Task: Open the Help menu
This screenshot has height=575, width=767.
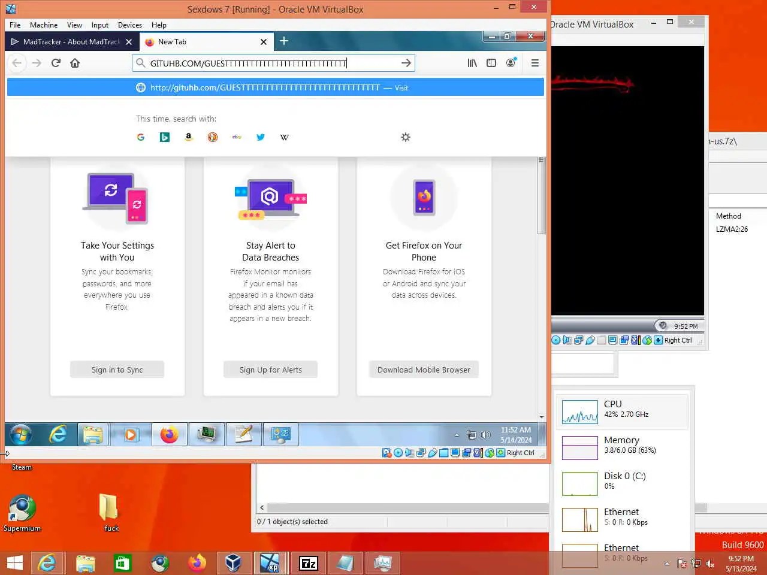Action: point(159,25)
